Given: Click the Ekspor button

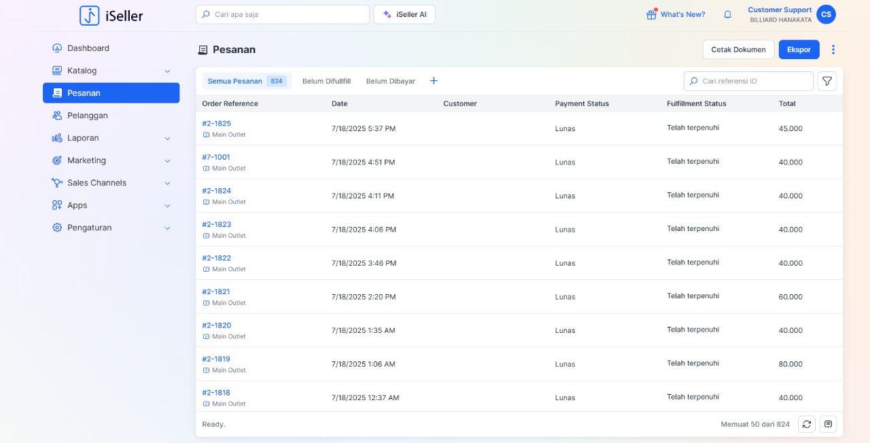Looking at the screenshot, I should click(799, 50).
